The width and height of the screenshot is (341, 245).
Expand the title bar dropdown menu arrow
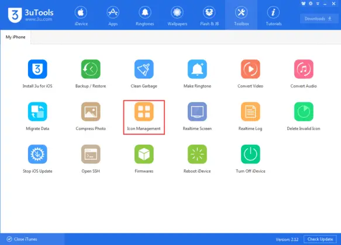318,3
